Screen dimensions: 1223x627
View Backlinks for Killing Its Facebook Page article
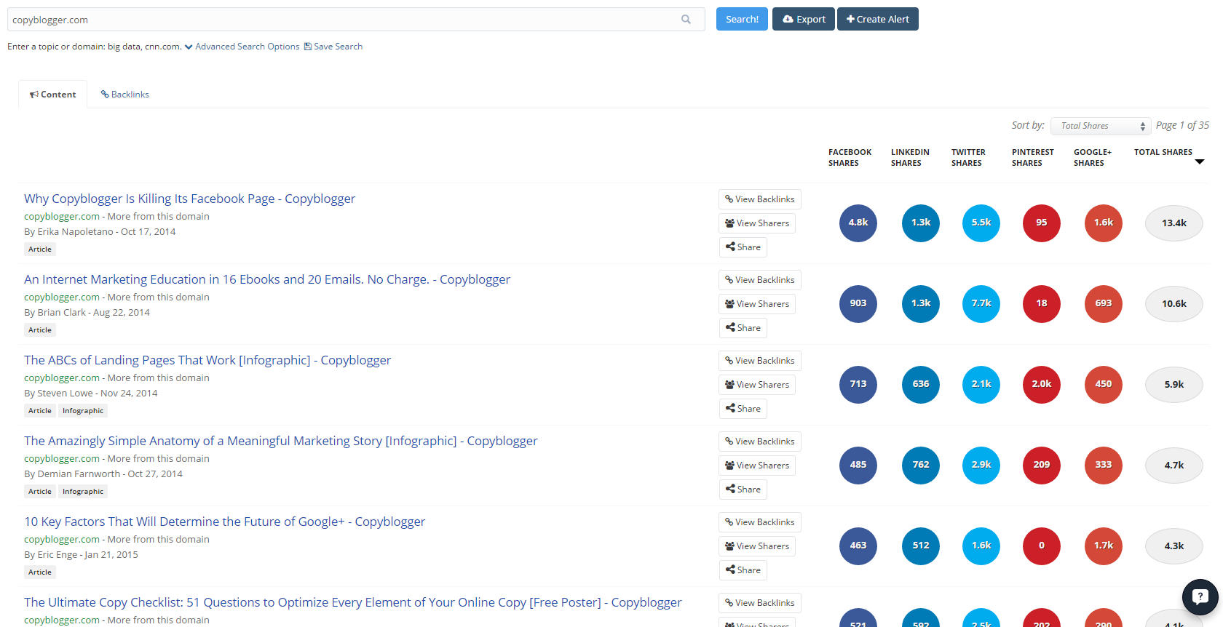click(x=760, y=199)
